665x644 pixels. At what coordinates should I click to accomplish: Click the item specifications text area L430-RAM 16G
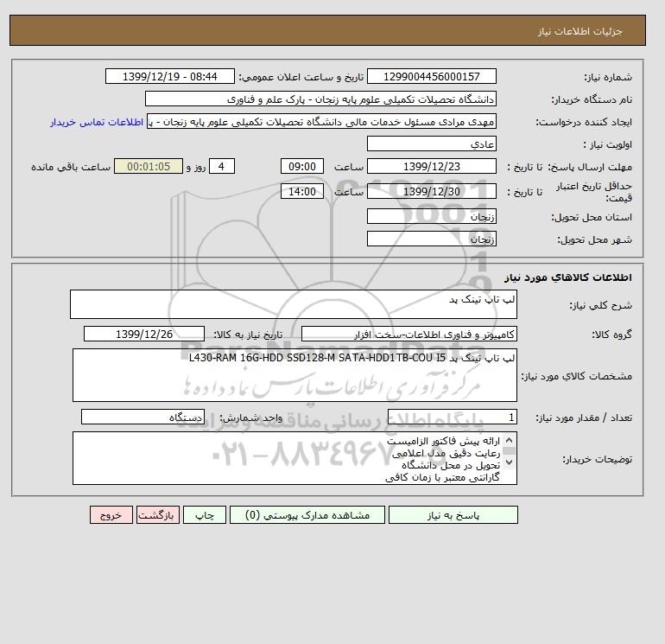[x=294, y=375]
